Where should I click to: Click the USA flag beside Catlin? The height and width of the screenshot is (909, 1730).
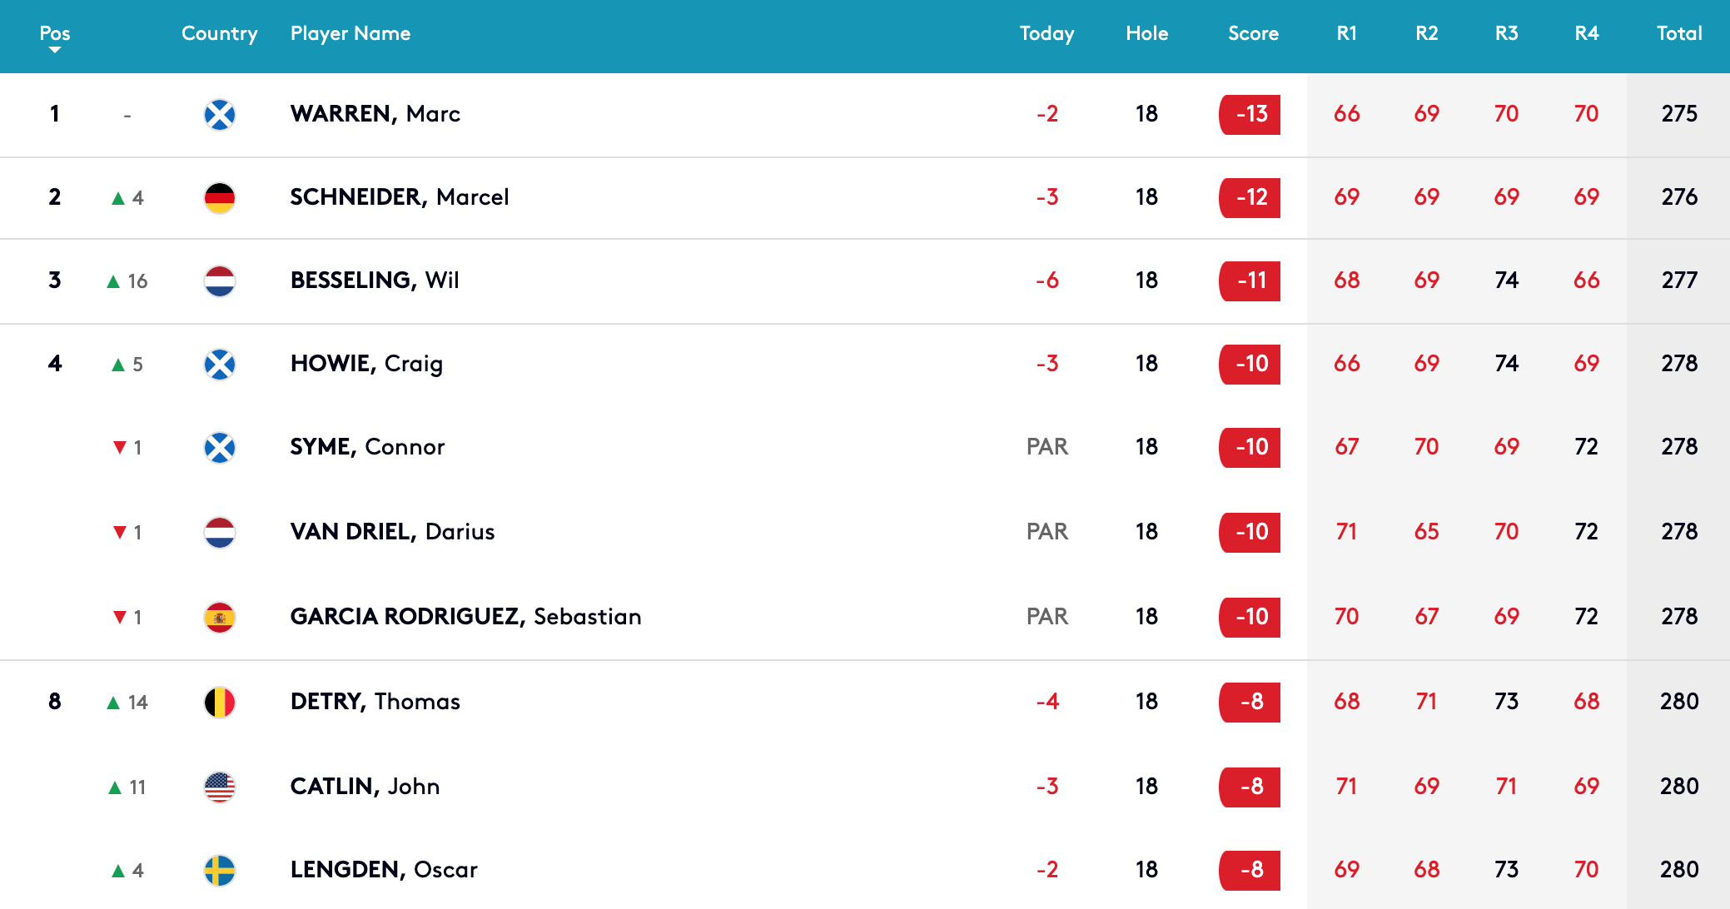click(x=220, y=787)
